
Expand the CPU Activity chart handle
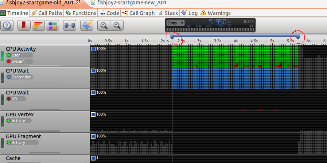[3, 56]
